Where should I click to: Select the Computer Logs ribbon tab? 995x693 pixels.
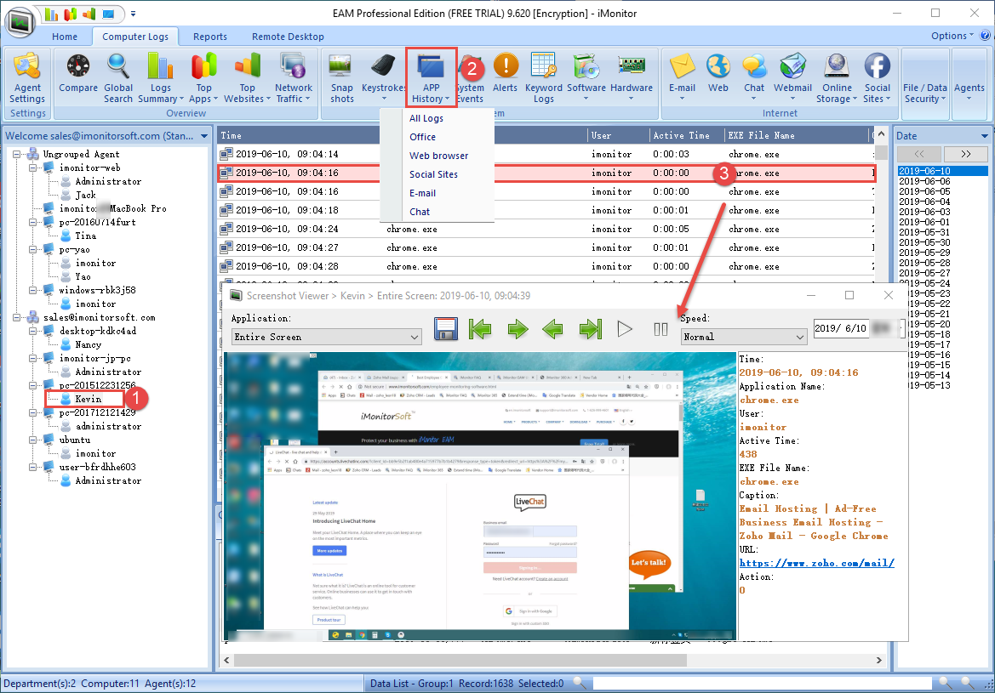(x=135, y=37)
